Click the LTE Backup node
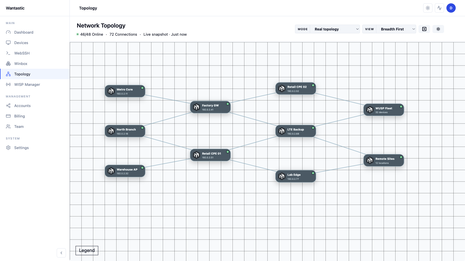 (296, 131)
